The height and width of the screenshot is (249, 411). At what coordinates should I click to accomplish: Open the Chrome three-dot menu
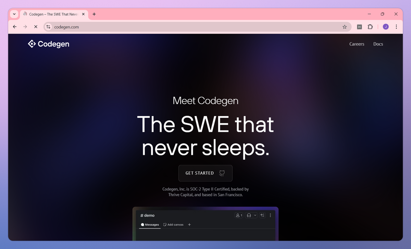[396, 27]
